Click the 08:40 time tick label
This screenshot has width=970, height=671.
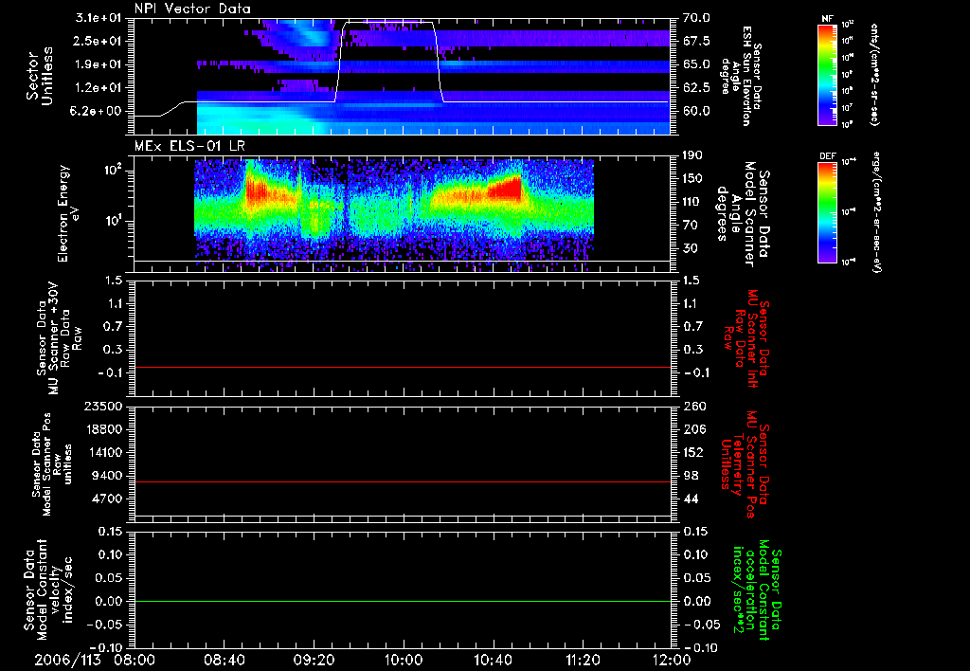pos(224,660)
